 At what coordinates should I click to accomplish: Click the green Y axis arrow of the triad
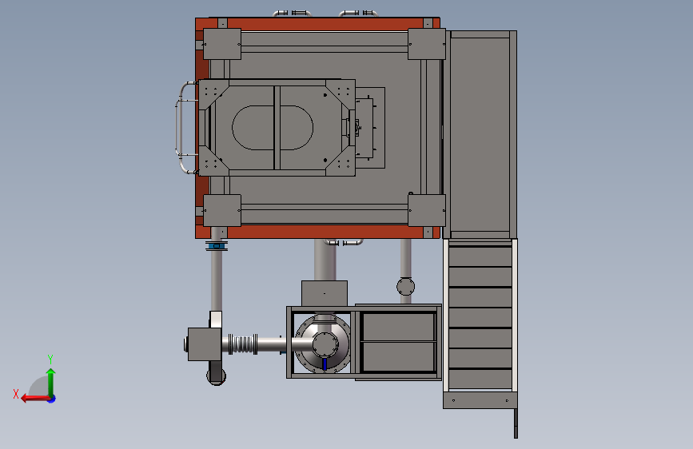coord(51,383)
